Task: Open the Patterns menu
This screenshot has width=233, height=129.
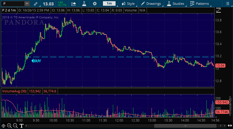Action: 199,4
